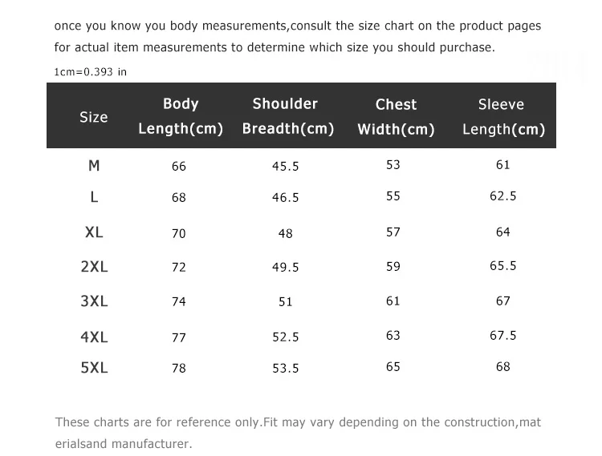Click the 2XL size label
The height and width of the screenshot is (456, 602).
[94, 267]
